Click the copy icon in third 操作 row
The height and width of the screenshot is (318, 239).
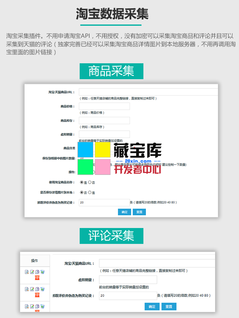(x=37, y=307)
